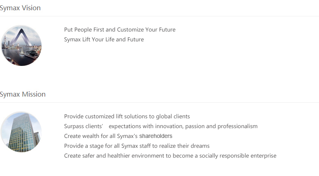Click the word "shareholders"
Image resolution: width=319 pixels, height=176 pixels.
(x=156, y=136)
